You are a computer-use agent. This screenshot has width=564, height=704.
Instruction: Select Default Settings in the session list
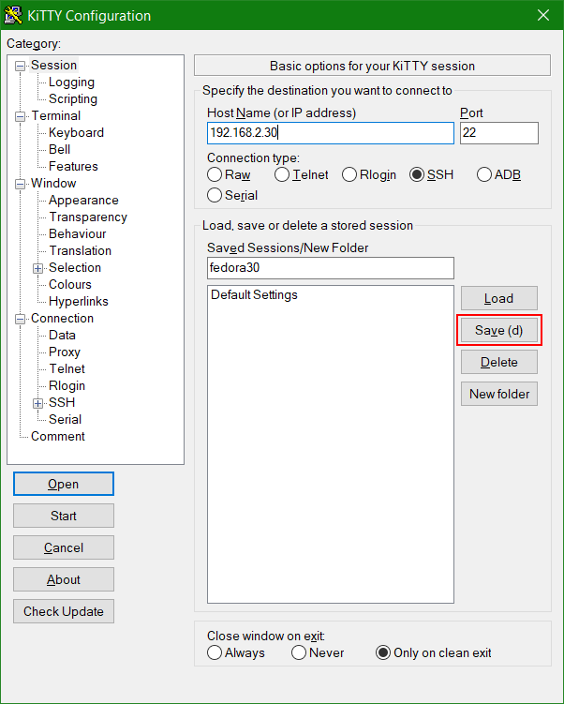(x=254, y=295)
